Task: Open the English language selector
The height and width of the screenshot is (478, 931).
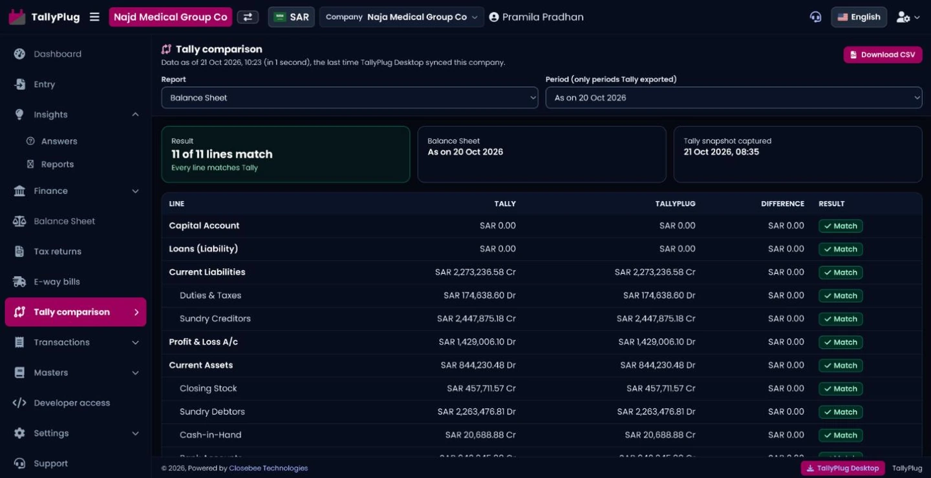Action: coord(859,17)
